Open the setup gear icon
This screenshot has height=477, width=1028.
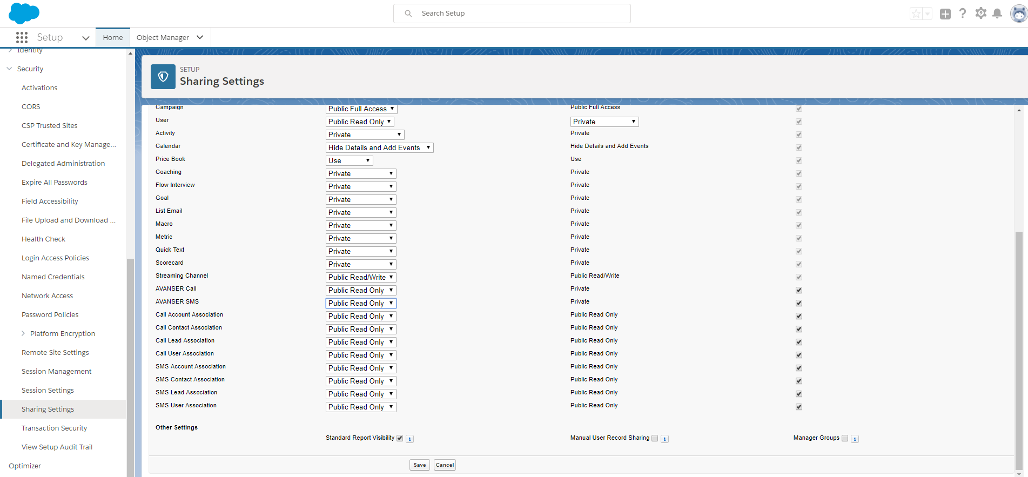tap(980, 14)
